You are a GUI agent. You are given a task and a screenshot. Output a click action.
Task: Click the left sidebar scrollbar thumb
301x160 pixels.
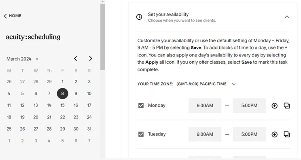pos(102,37)
